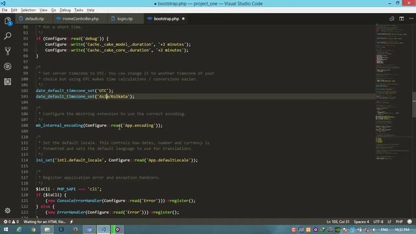
Task: Click the ini_set function name
Action: point(44,160)
